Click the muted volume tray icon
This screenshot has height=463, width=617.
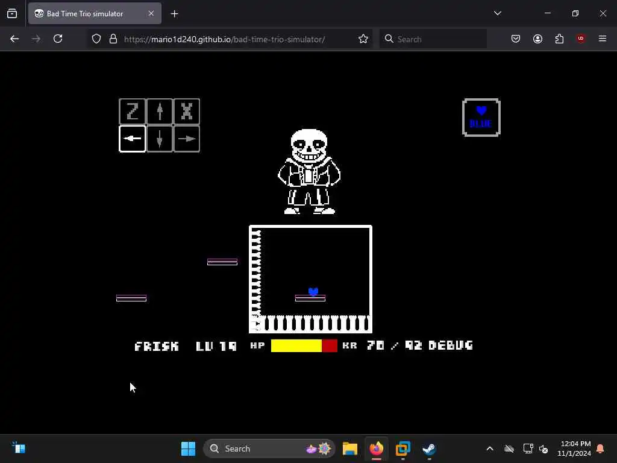pos(544,449)
